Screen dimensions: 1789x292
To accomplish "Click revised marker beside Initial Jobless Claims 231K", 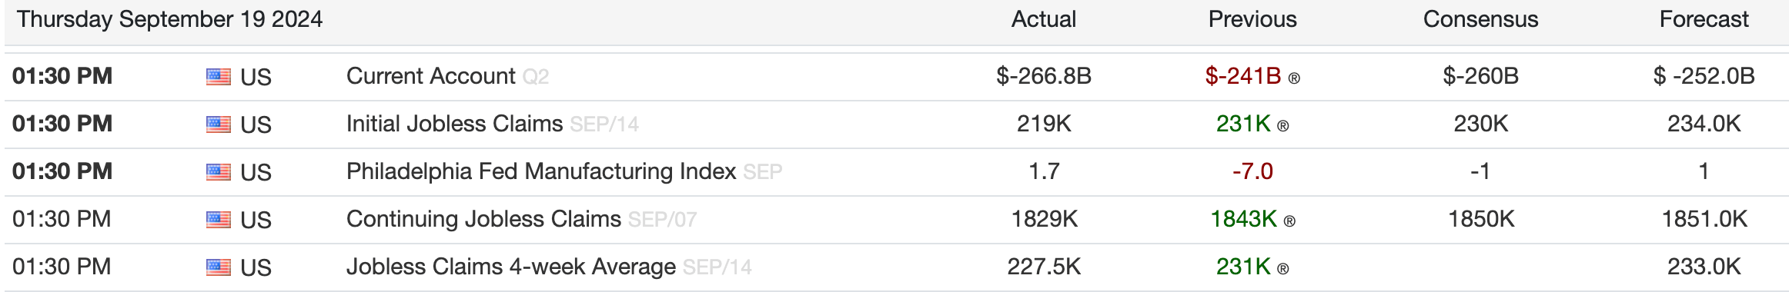I will (1282, 126).
